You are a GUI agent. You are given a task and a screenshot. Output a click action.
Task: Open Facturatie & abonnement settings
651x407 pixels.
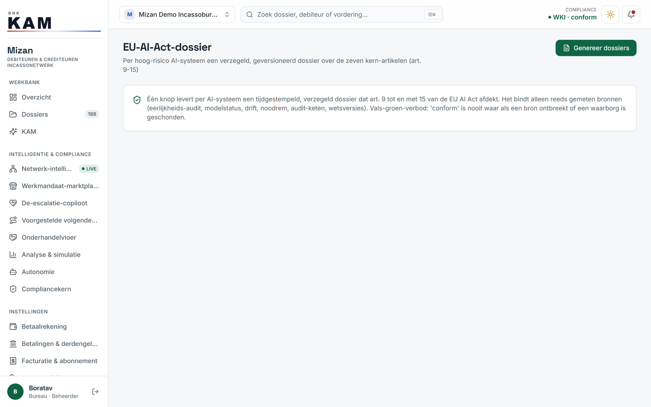pyautogui.click(x=54, y=361)
